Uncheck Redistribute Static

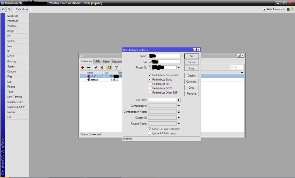tap(150, 79)
